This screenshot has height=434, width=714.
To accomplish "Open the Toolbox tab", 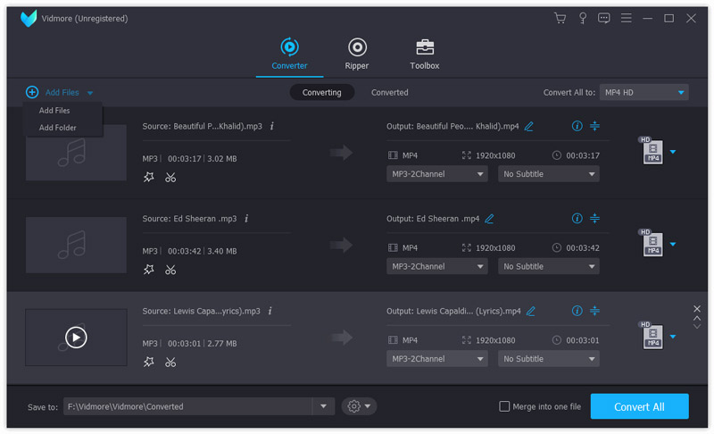I will coord(425,54).
